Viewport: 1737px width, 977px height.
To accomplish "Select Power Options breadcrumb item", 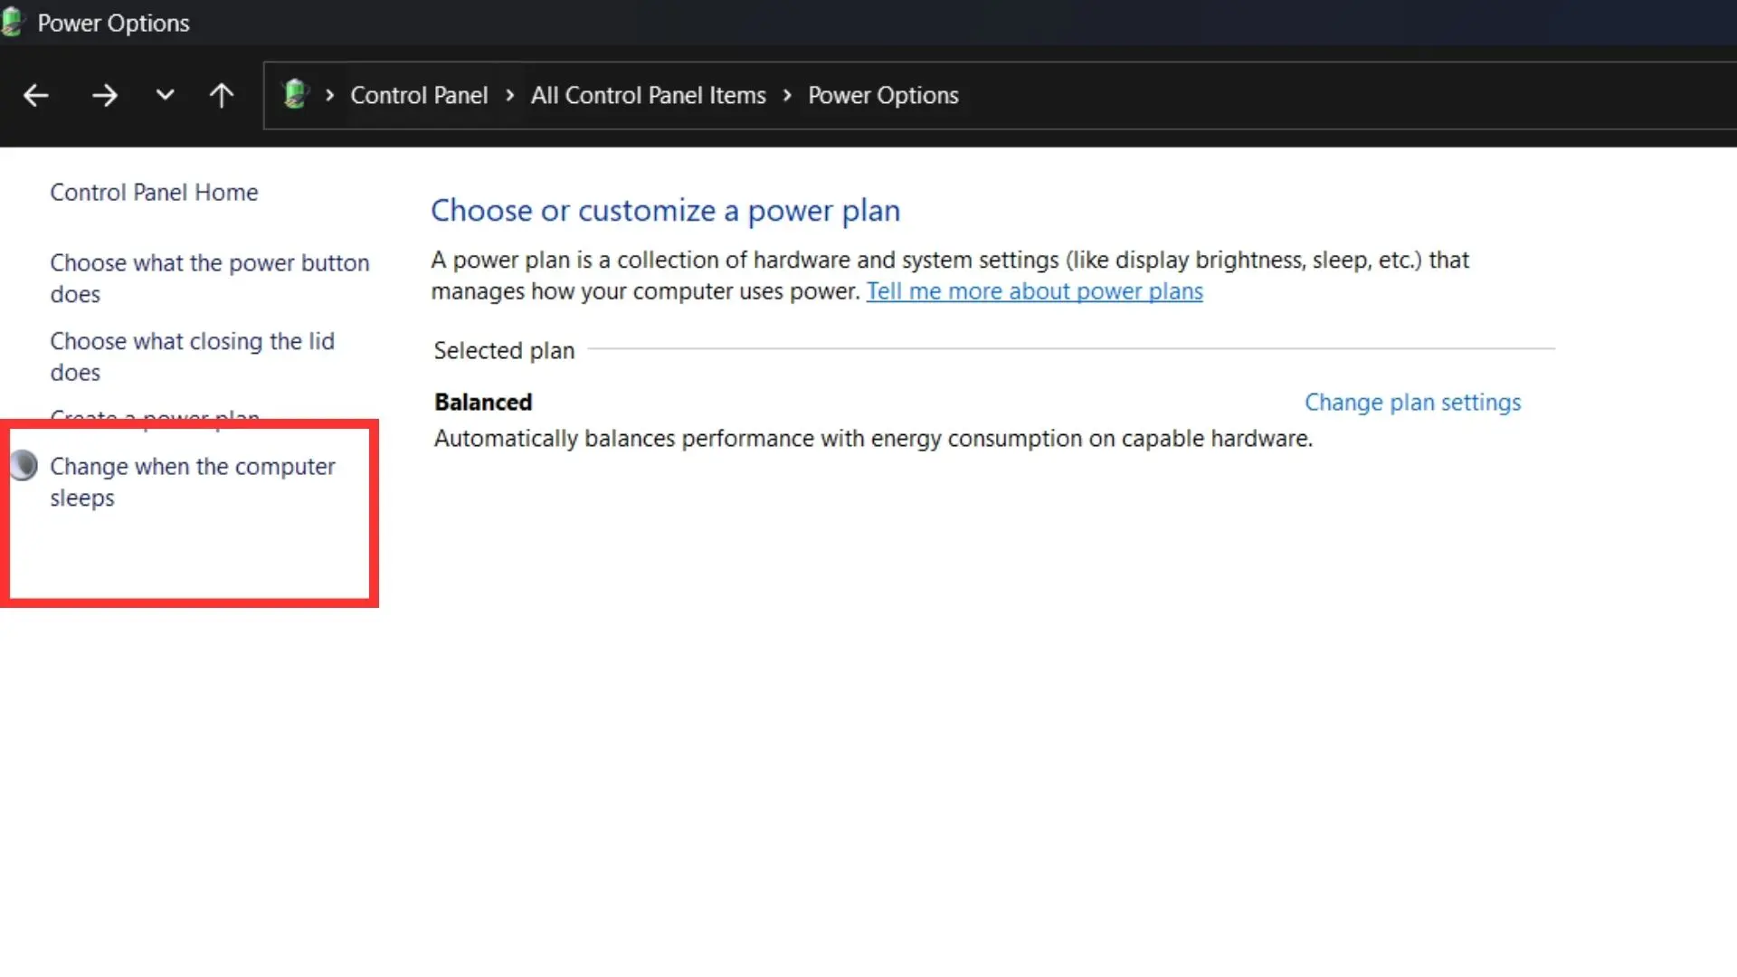I will 883,95.
